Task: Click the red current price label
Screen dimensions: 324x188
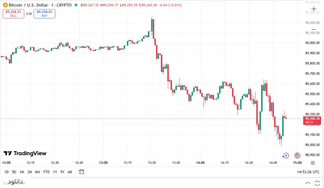Action: [x=312, y=120]
